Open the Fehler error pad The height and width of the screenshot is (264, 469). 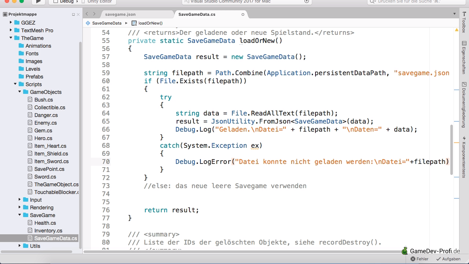point(420,259)
